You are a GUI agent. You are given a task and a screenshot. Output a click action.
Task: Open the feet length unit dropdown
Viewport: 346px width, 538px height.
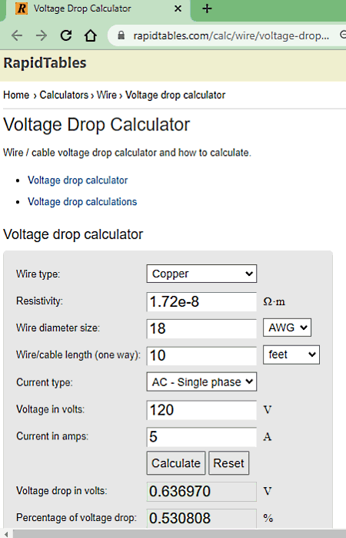291,355
